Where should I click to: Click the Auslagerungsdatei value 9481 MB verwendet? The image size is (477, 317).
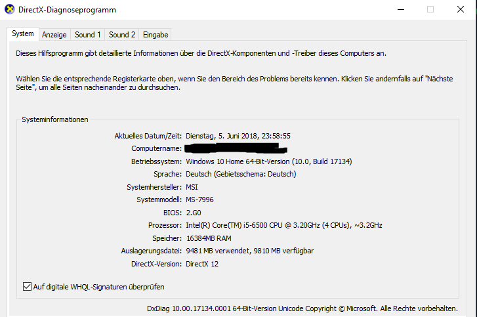tap(217, 251)
